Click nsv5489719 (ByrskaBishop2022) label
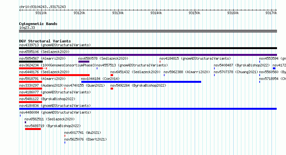 (x=53, y=126)
